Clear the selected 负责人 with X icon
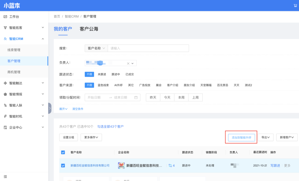This screenshot has width=299, height=181. pyautogui.click(x=128, y=63)
